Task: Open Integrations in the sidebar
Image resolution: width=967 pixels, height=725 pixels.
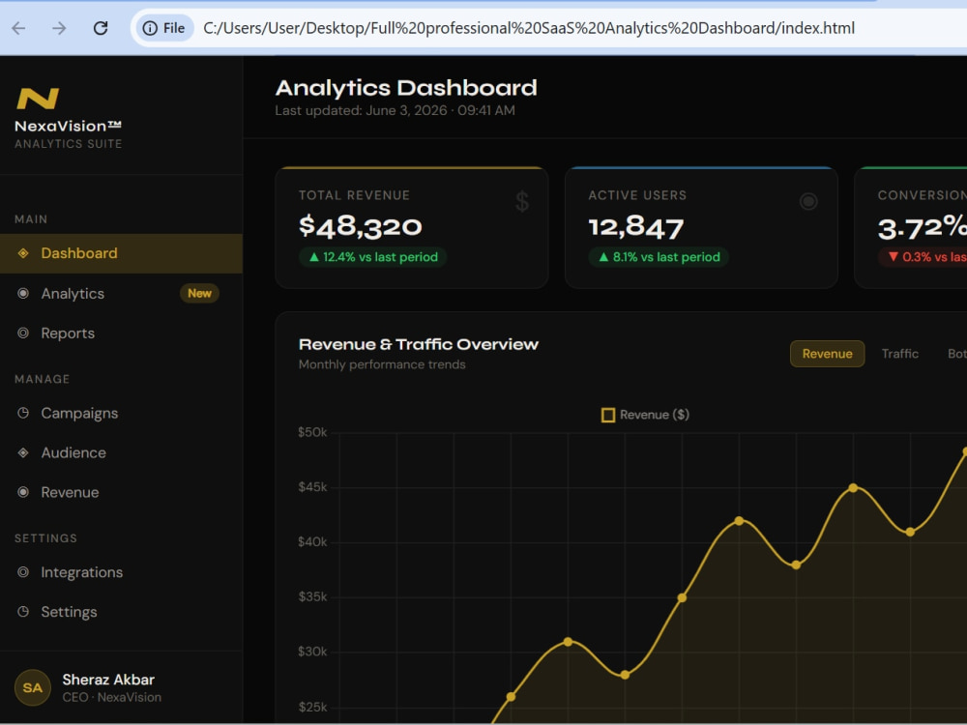Action: click(121, 572)
